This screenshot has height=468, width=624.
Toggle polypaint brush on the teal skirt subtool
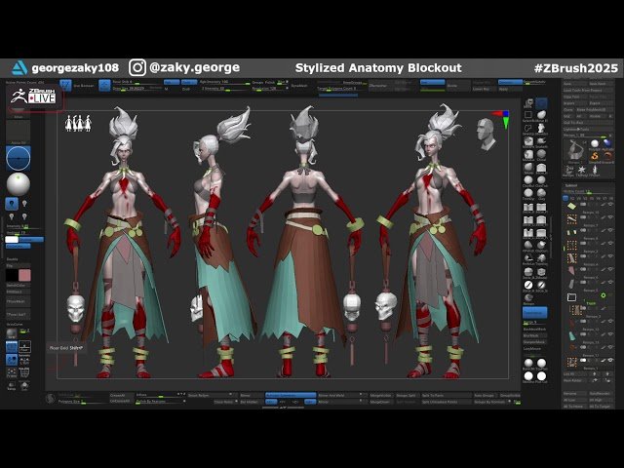click(x=603, y=333)
